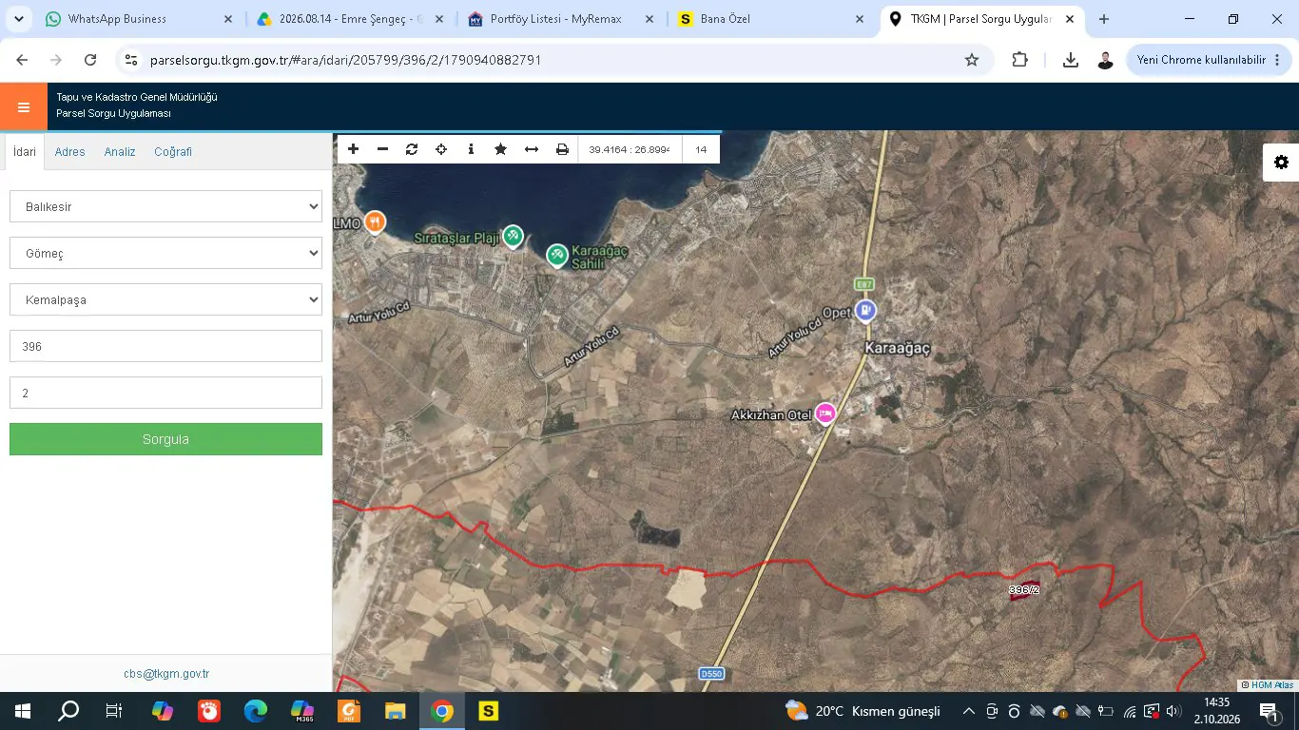
Task: Expand the Gömeç district dropdown
Action: 165,253
